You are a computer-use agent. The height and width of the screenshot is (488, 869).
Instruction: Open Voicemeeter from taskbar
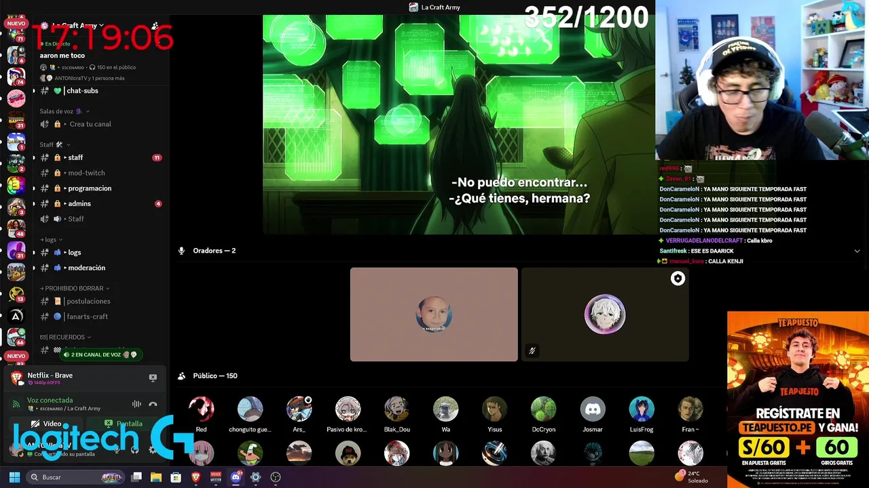pyautogui.click(x=215, y=477)
